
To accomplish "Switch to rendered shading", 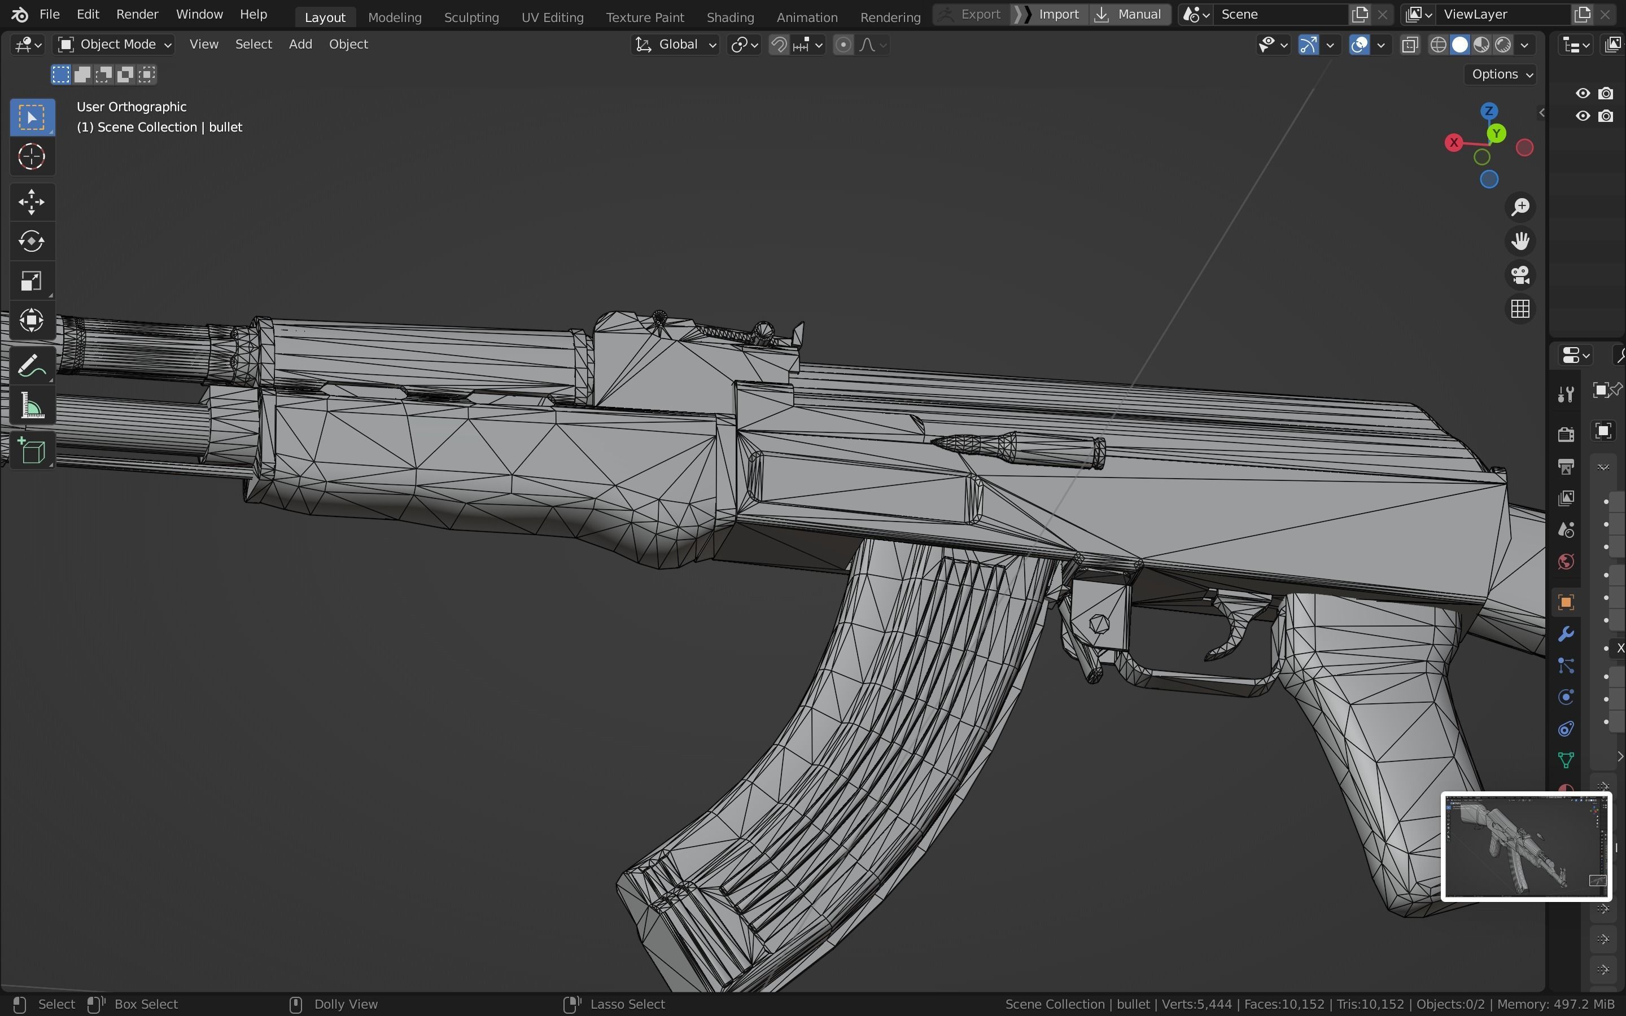I will 1503,45.
